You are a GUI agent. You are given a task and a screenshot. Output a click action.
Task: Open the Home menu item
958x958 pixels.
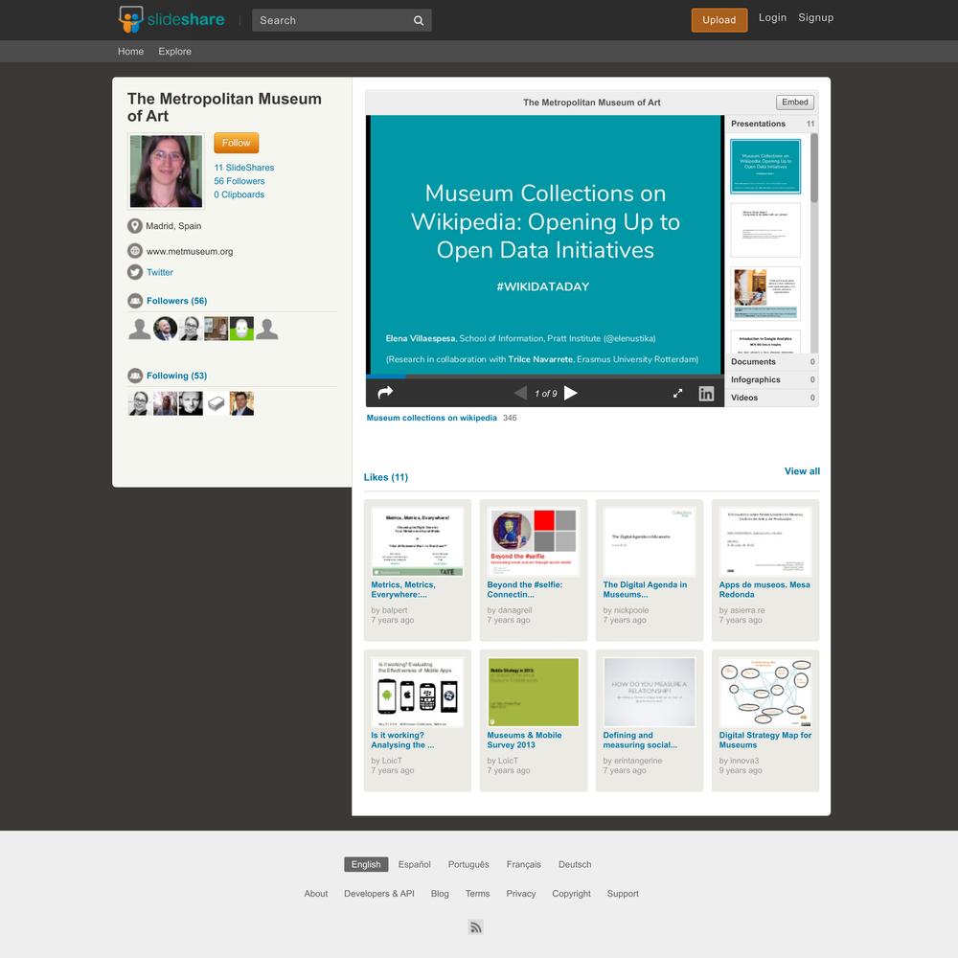coord(130,52)
